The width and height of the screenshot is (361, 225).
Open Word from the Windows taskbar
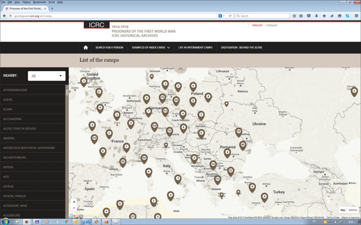point(87,222)
